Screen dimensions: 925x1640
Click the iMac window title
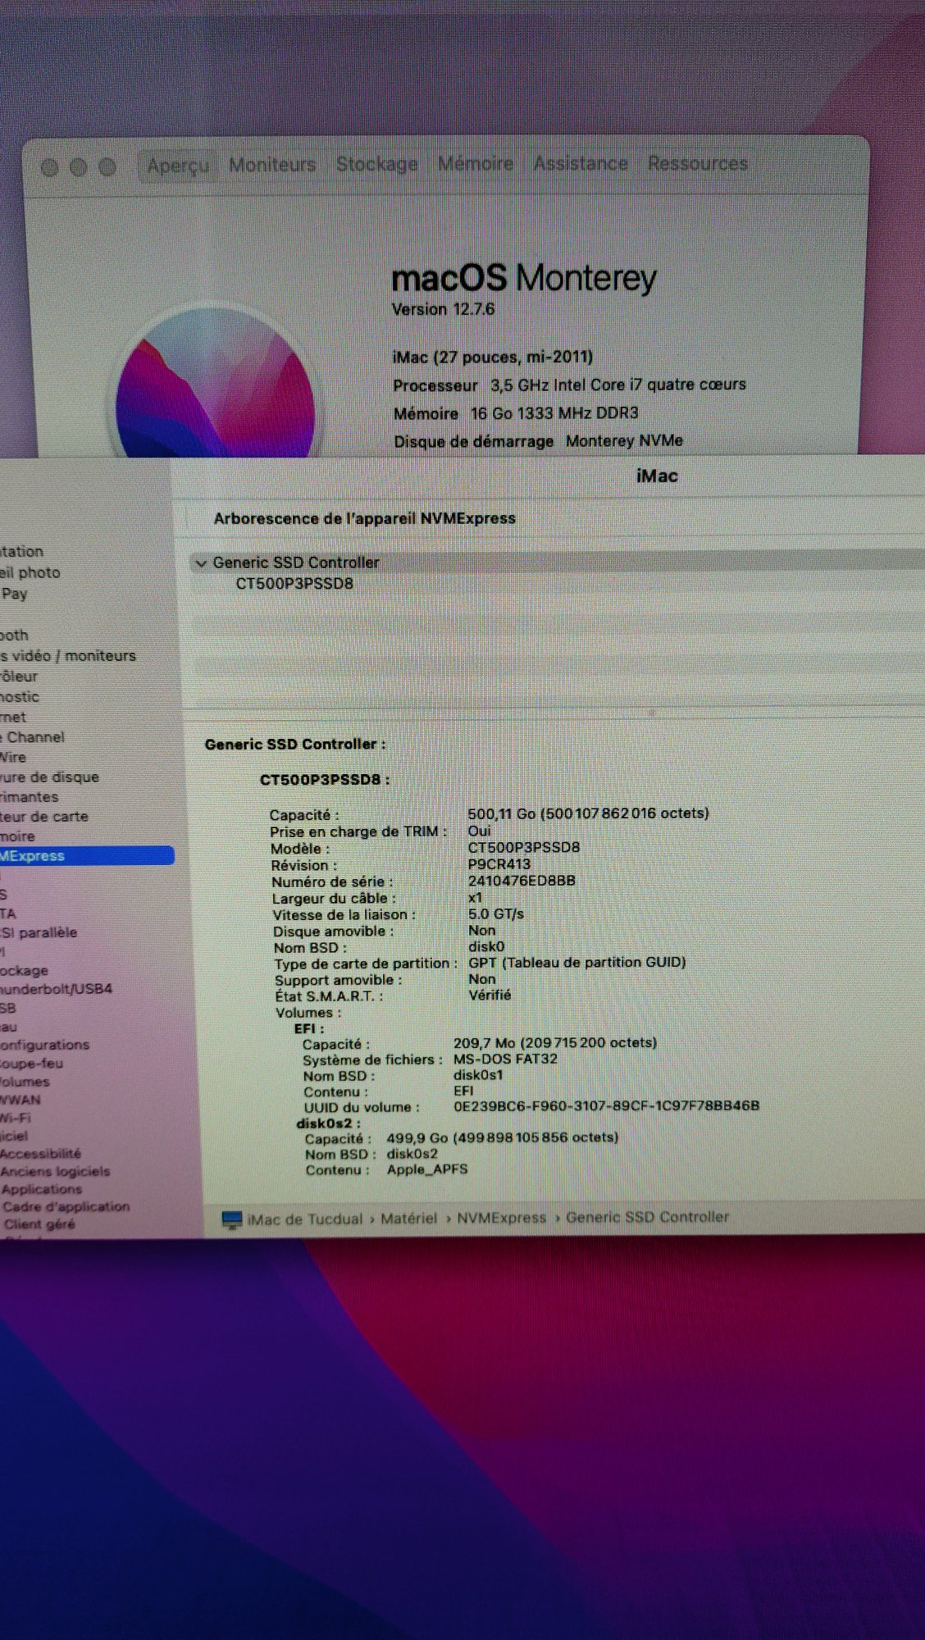click(657, 476)
